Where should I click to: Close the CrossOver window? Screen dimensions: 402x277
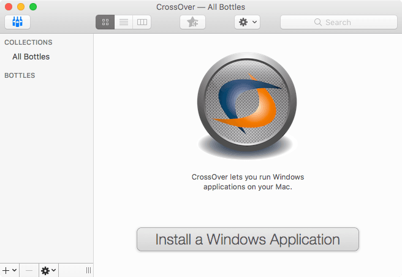(9, 7)
